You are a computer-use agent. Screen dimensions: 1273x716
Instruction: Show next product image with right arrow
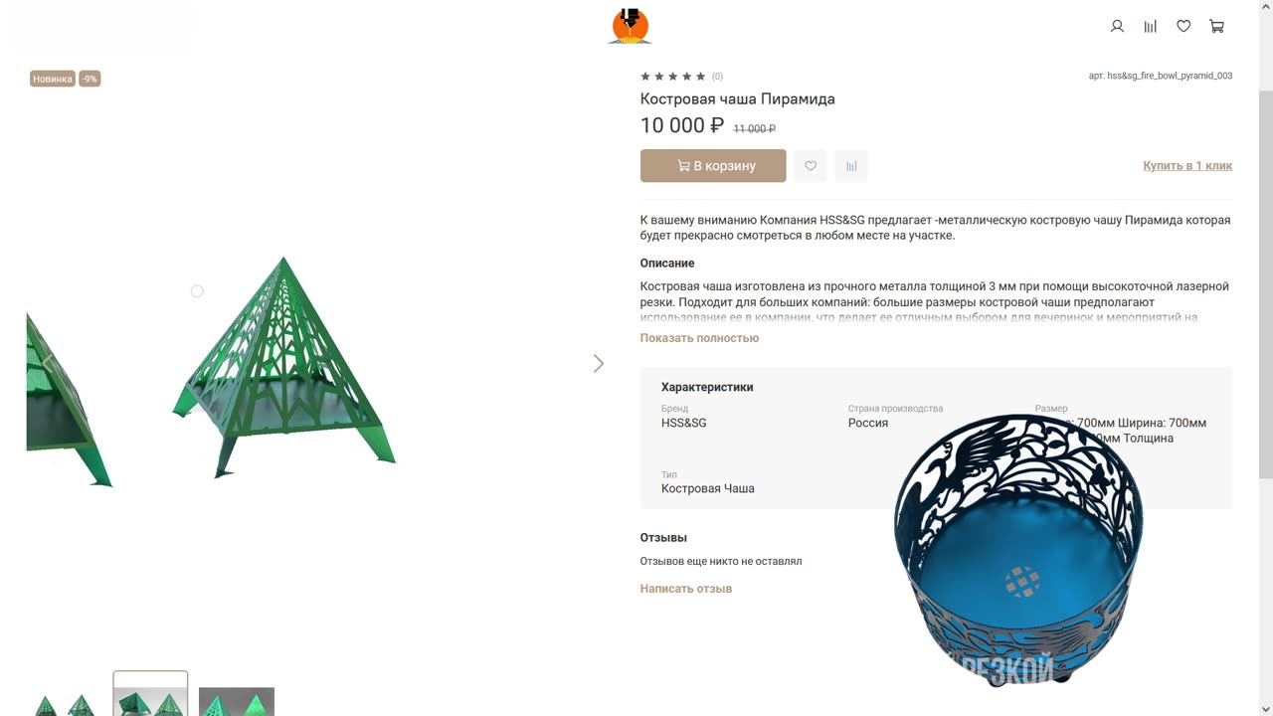click(x=598, y=364)
